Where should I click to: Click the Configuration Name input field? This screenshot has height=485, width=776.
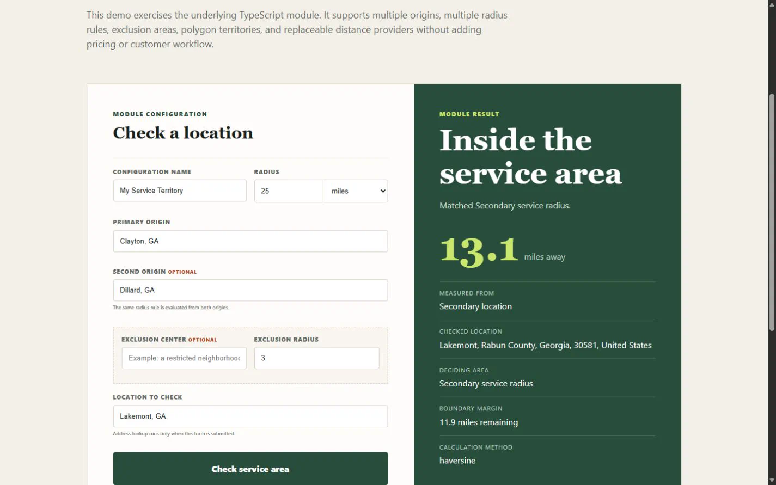tap(180, 191)
